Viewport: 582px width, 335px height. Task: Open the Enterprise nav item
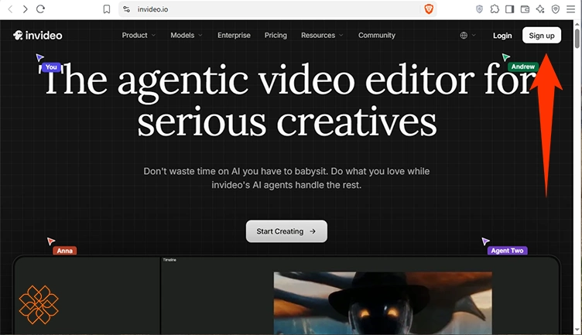point(234,36)
